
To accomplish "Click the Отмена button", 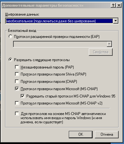I will click(x=107, y=134).
